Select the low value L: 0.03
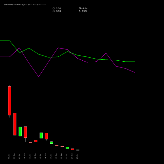The height and width of the screenshot is (164, 164). point(83,11)
